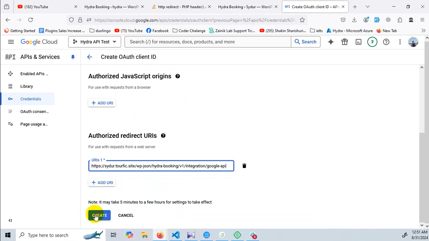Open Firefox from the taskbar
The height and width of the screenshot is (241, 429).
tap(160, 235)
